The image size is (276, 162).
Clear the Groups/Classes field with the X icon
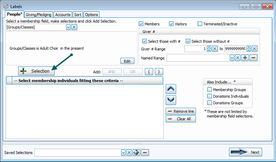click(x=74, y=27)
